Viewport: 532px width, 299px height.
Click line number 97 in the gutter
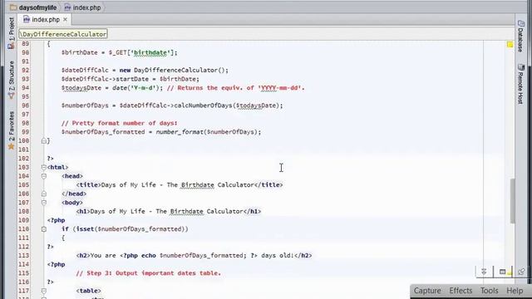(25, 115)
